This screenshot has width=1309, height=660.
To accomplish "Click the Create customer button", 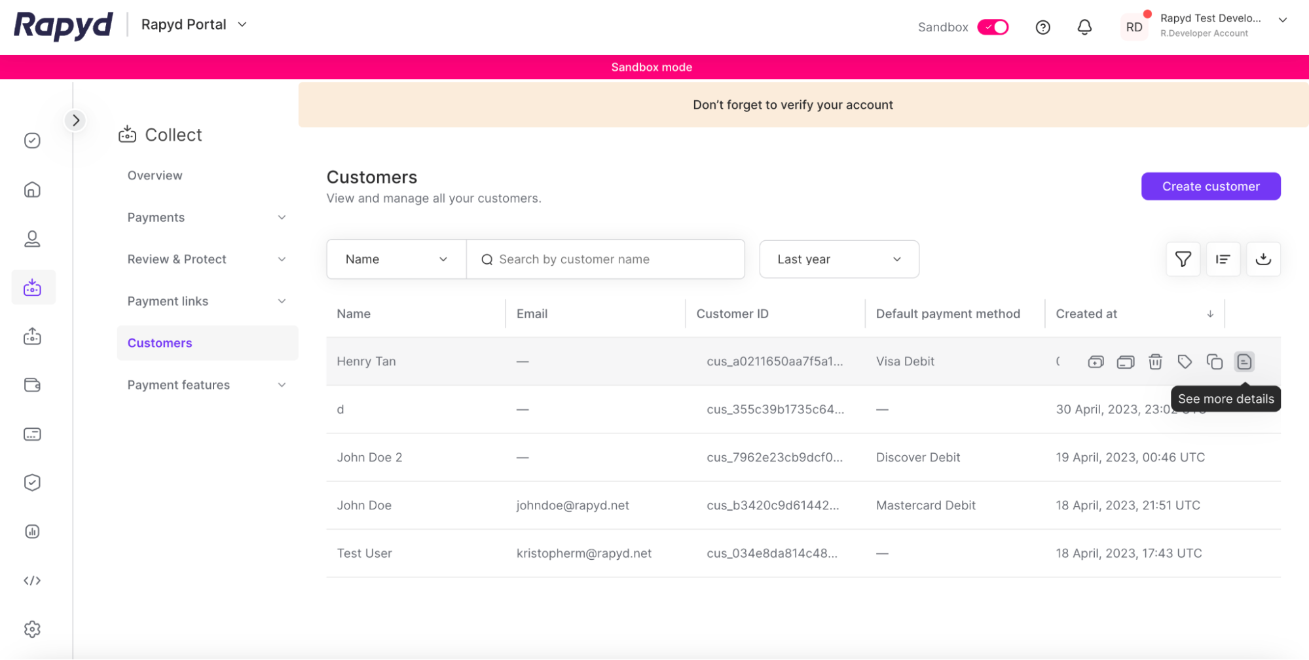I will point(1210,187).
